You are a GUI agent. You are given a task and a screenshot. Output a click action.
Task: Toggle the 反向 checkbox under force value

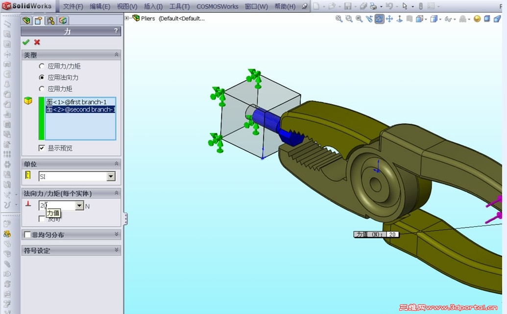(41, 219)
